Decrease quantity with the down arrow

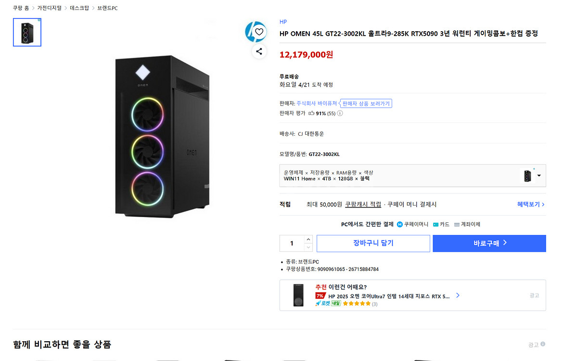click(308, 247)
